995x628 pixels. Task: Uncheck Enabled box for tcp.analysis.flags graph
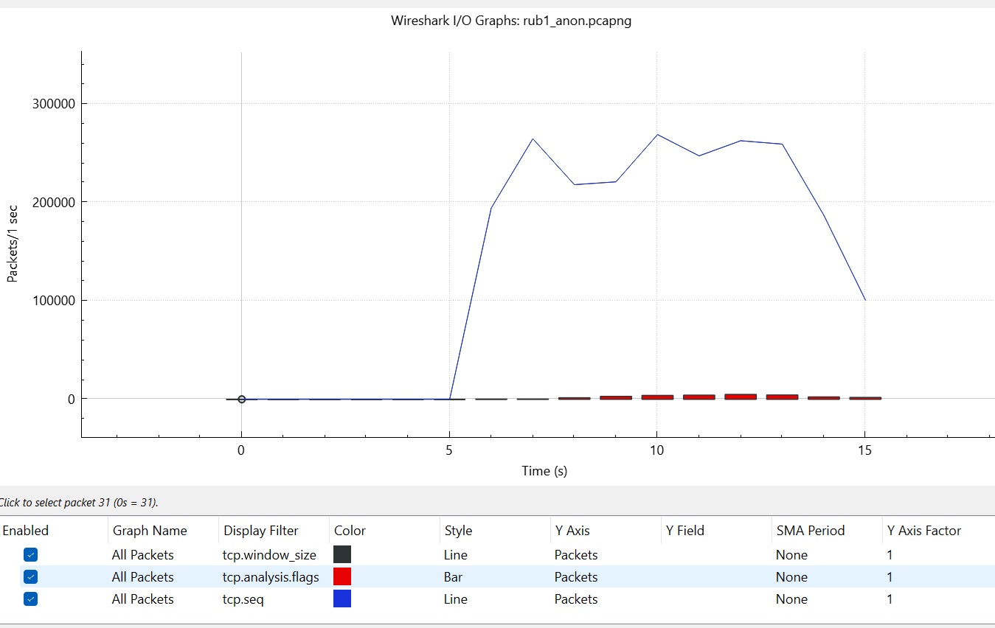pyautogui.click(x=30, y=577)
